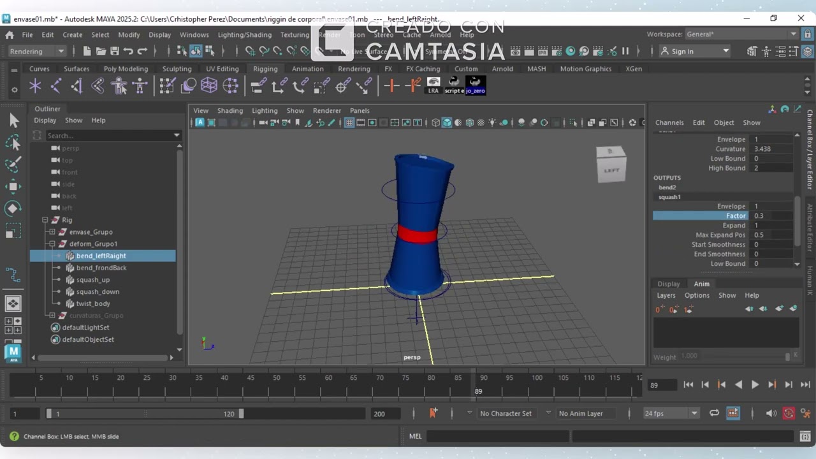
Task: Open the Outliner search filter dropdown arrow
Action: click(x=177, y=135)
